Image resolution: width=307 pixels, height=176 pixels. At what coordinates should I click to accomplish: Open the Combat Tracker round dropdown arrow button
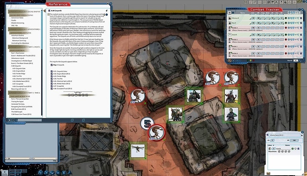[x=233, y=61]
